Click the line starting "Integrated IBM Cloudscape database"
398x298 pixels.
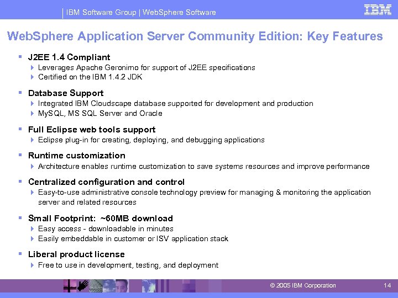[x=176, y=104]
